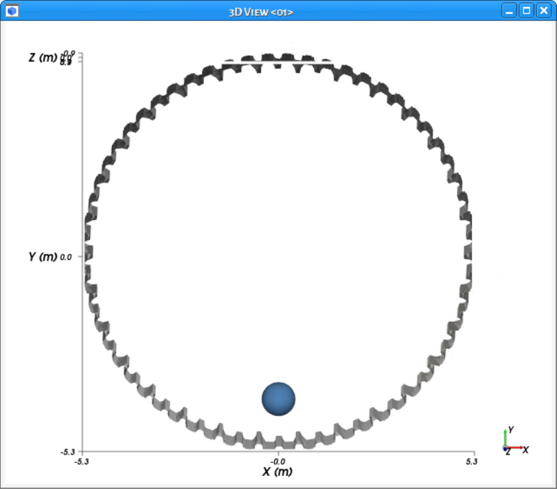Click the blue sphere in the viewport

coord(278,399)
